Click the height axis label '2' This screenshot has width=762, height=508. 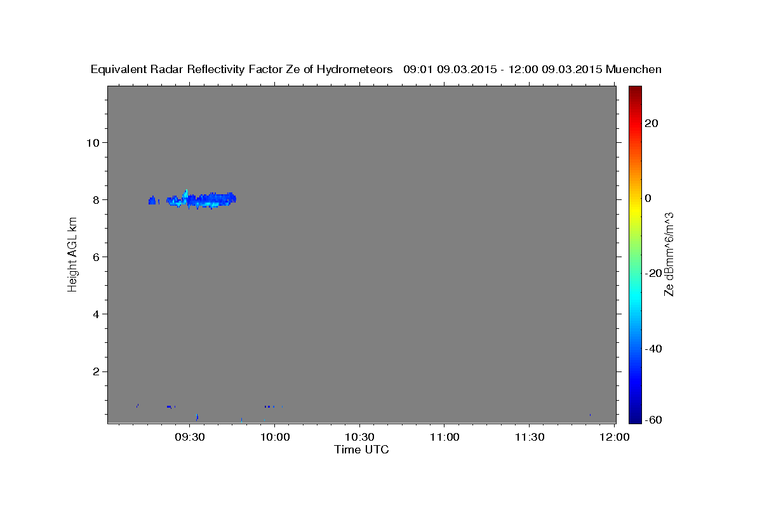click(x=95, y=371)
